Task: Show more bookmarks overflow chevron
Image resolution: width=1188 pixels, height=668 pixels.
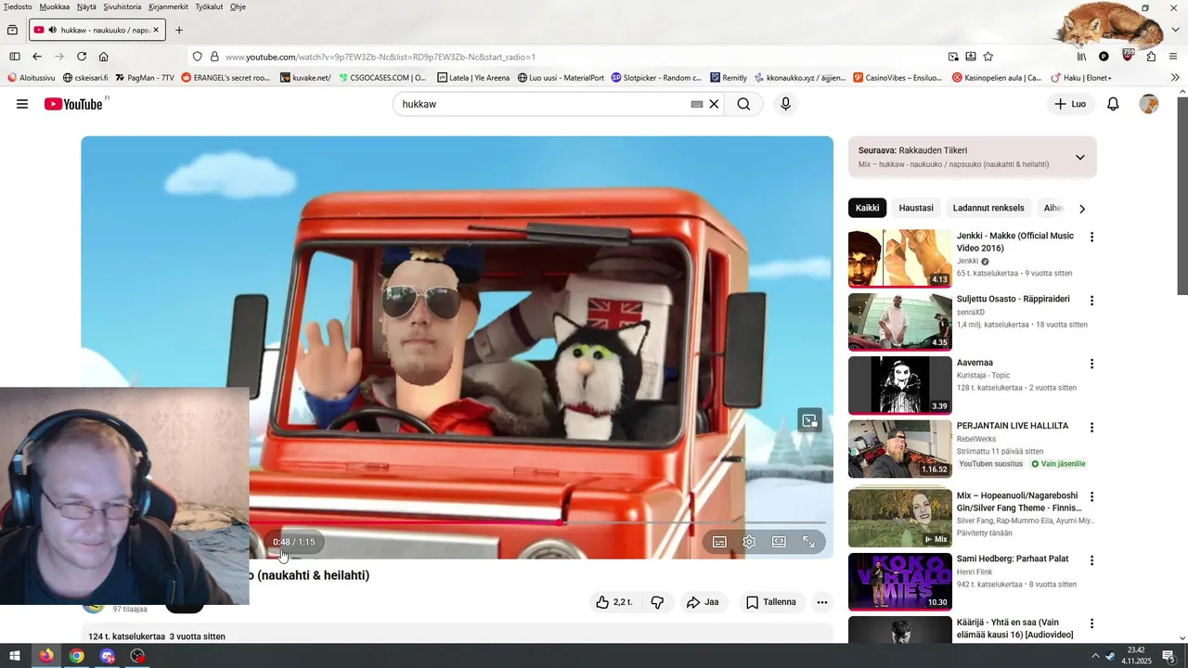Action: (1176, 78)
